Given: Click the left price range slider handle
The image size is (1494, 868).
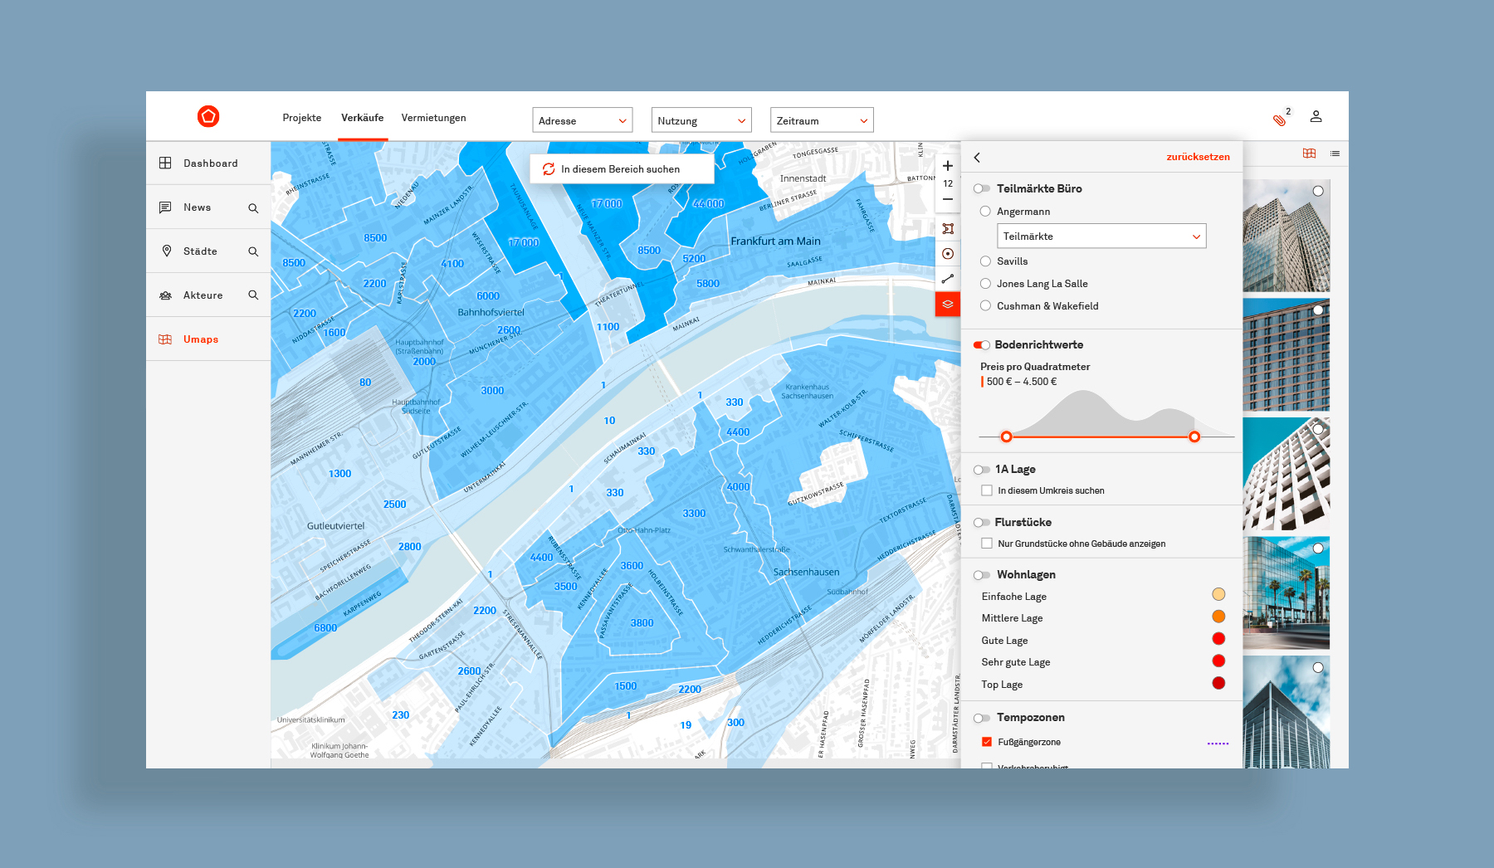Looking at the screenshot, I should tap(1006, 436).
